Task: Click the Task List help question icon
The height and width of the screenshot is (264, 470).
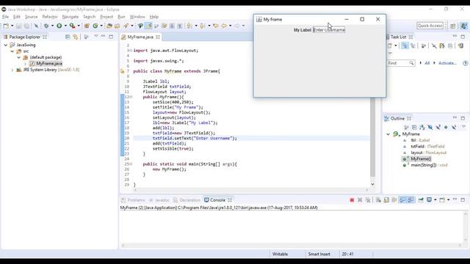Action: point(465,63)
